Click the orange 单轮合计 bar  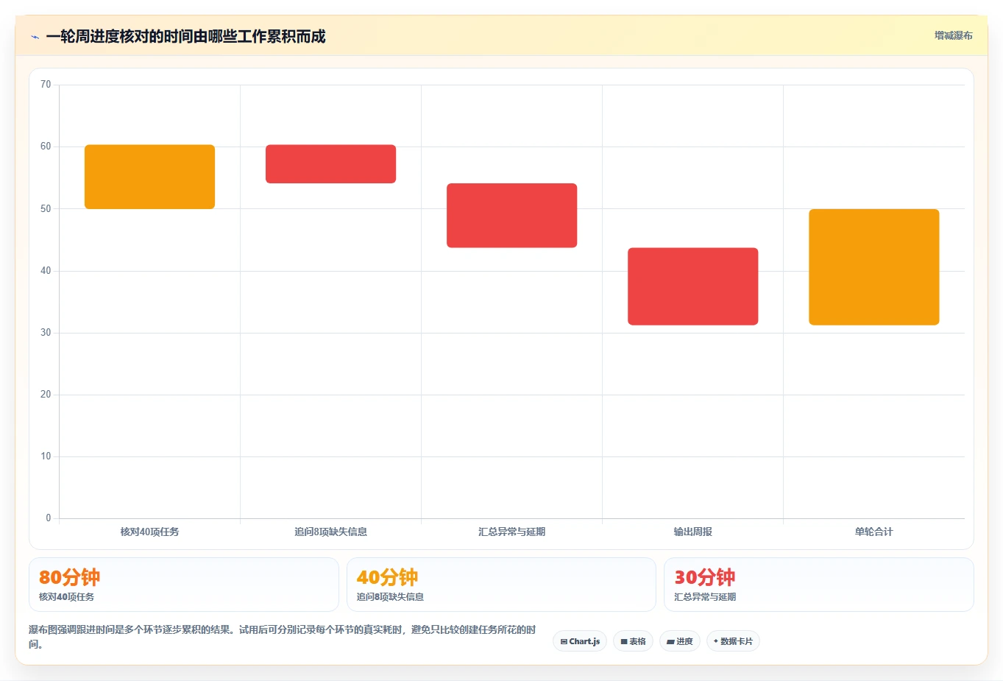pos(873,267)
